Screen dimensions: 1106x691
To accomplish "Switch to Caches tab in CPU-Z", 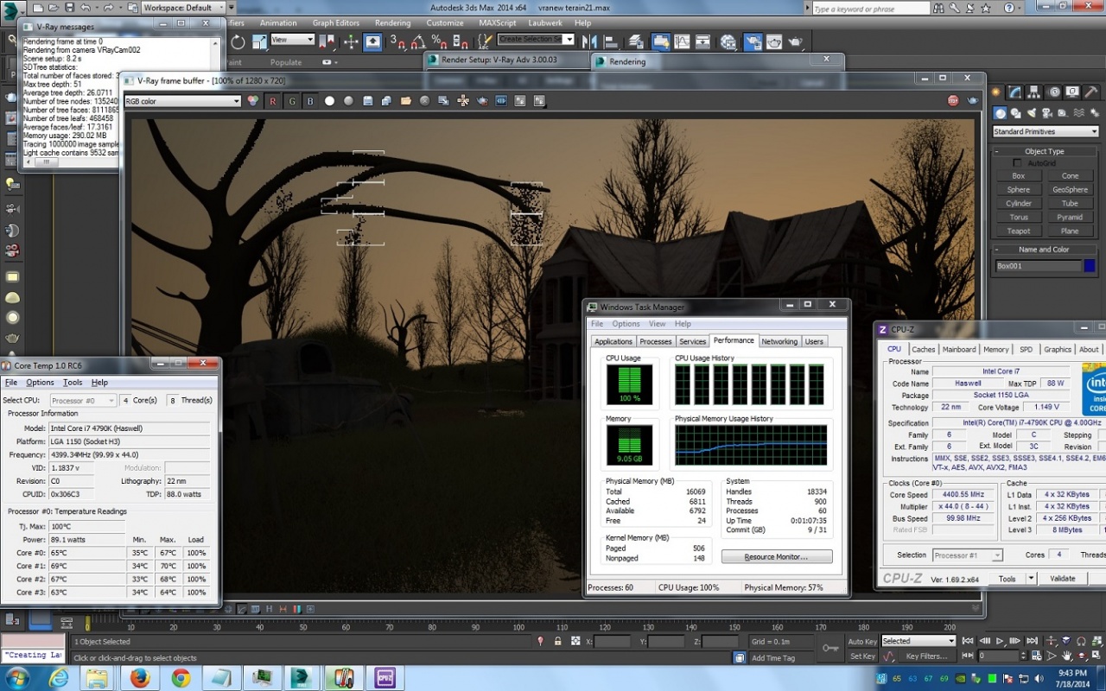I will (x=924, y=350).
